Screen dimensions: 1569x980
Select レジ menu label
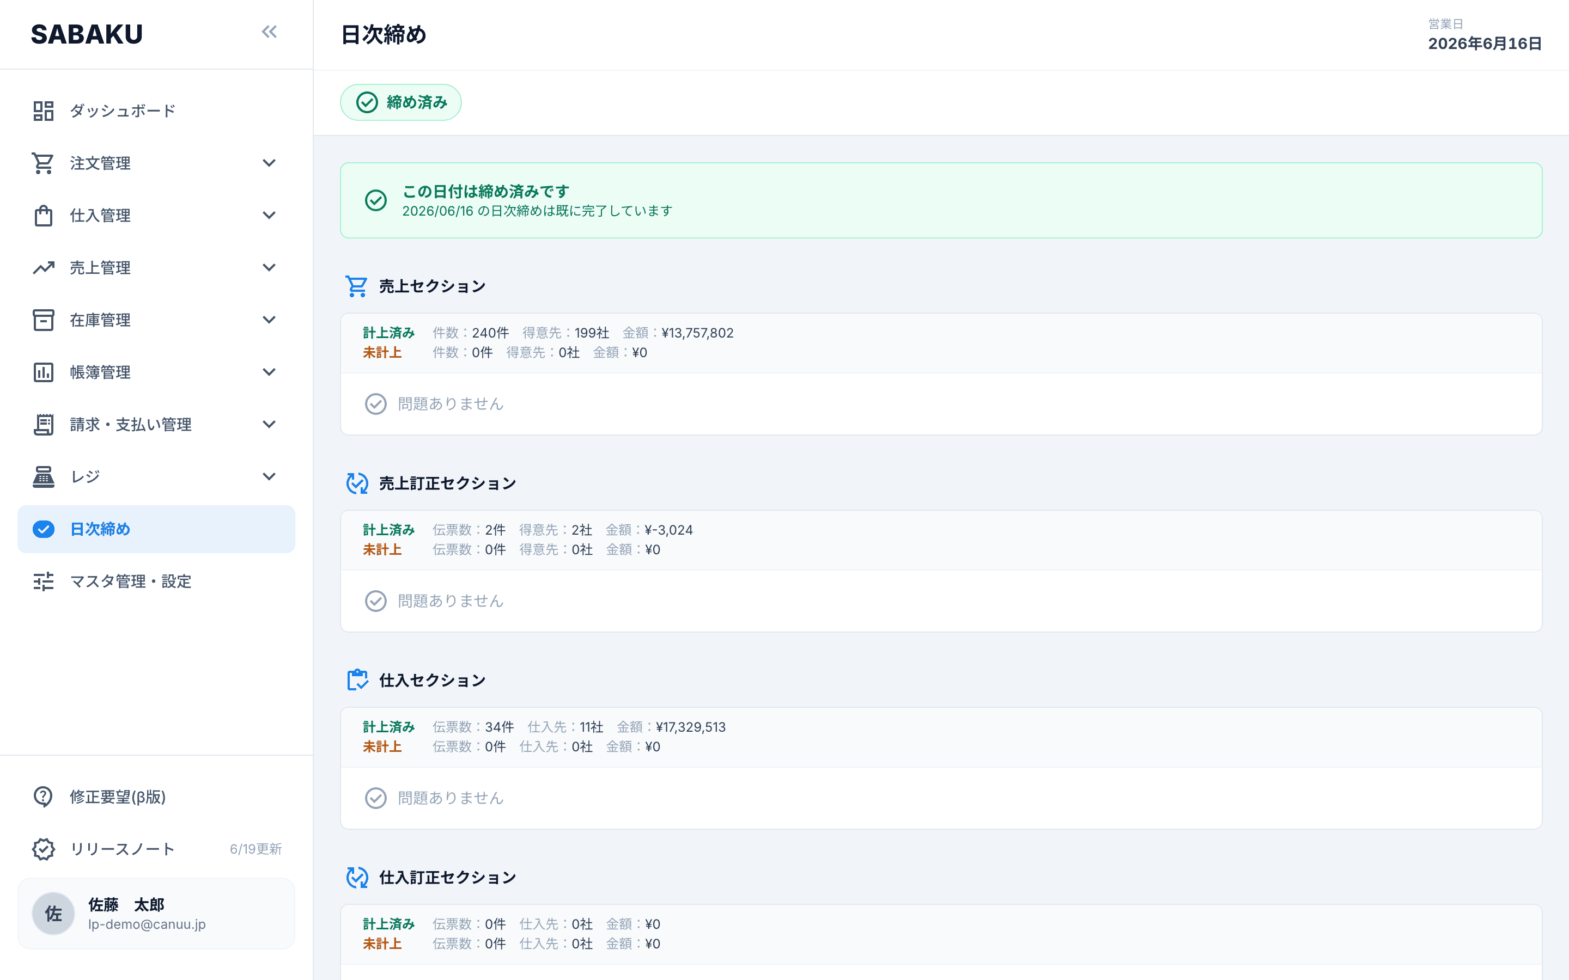pyautogui.click(x=85, y=477)
